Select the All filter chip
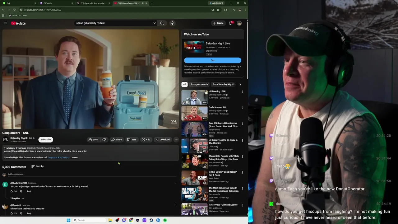 184,84
